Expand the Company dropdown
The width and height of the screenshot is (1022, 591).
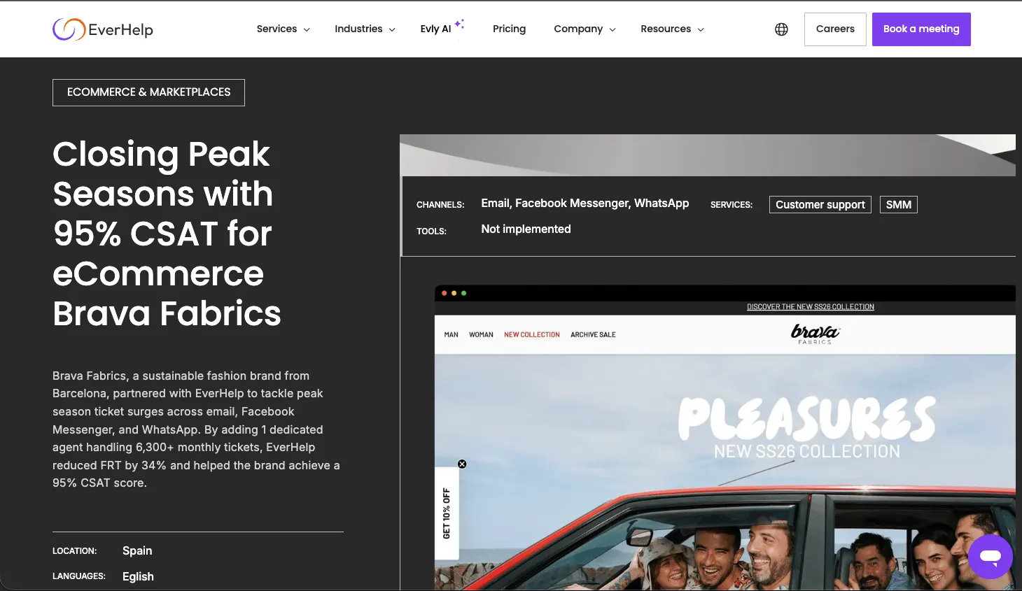[584, 29]
